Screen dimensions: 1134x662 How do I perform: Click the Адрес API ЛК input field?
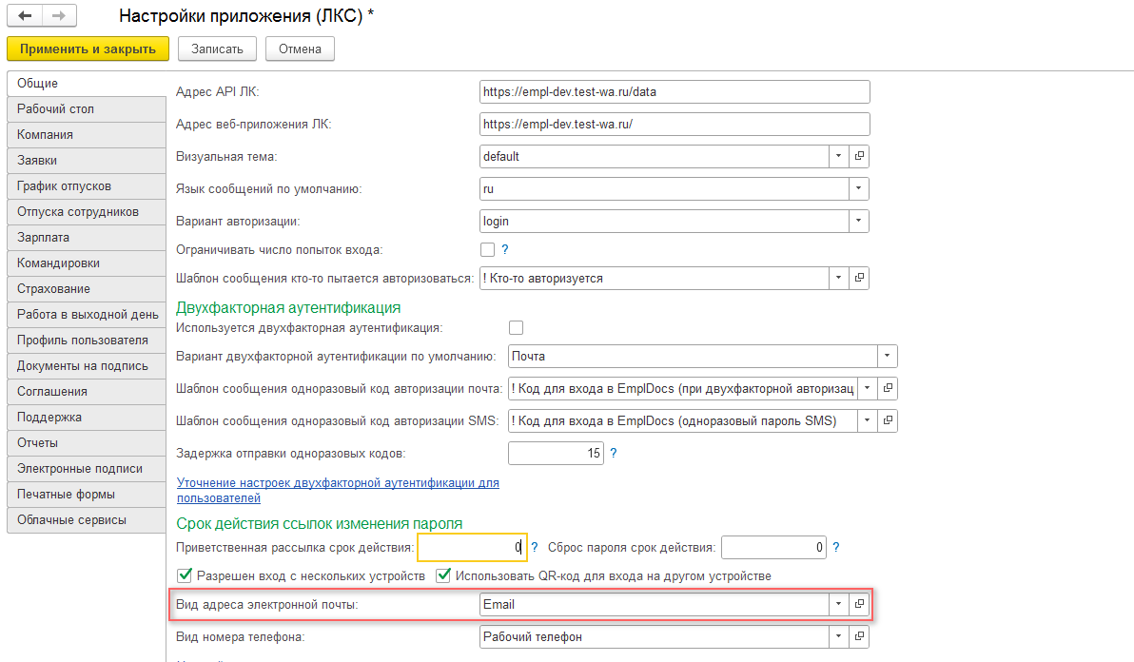click(x=675, y=92)
